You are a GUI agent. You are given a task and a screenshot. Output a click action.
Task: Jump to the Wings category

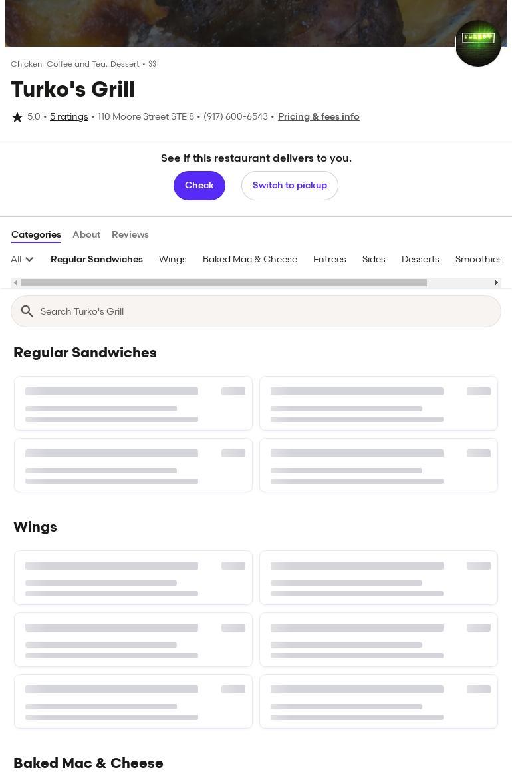[173, 259]
